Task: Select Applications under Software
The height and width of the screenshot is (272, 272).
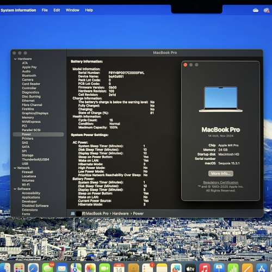Action: pos(31,197)
